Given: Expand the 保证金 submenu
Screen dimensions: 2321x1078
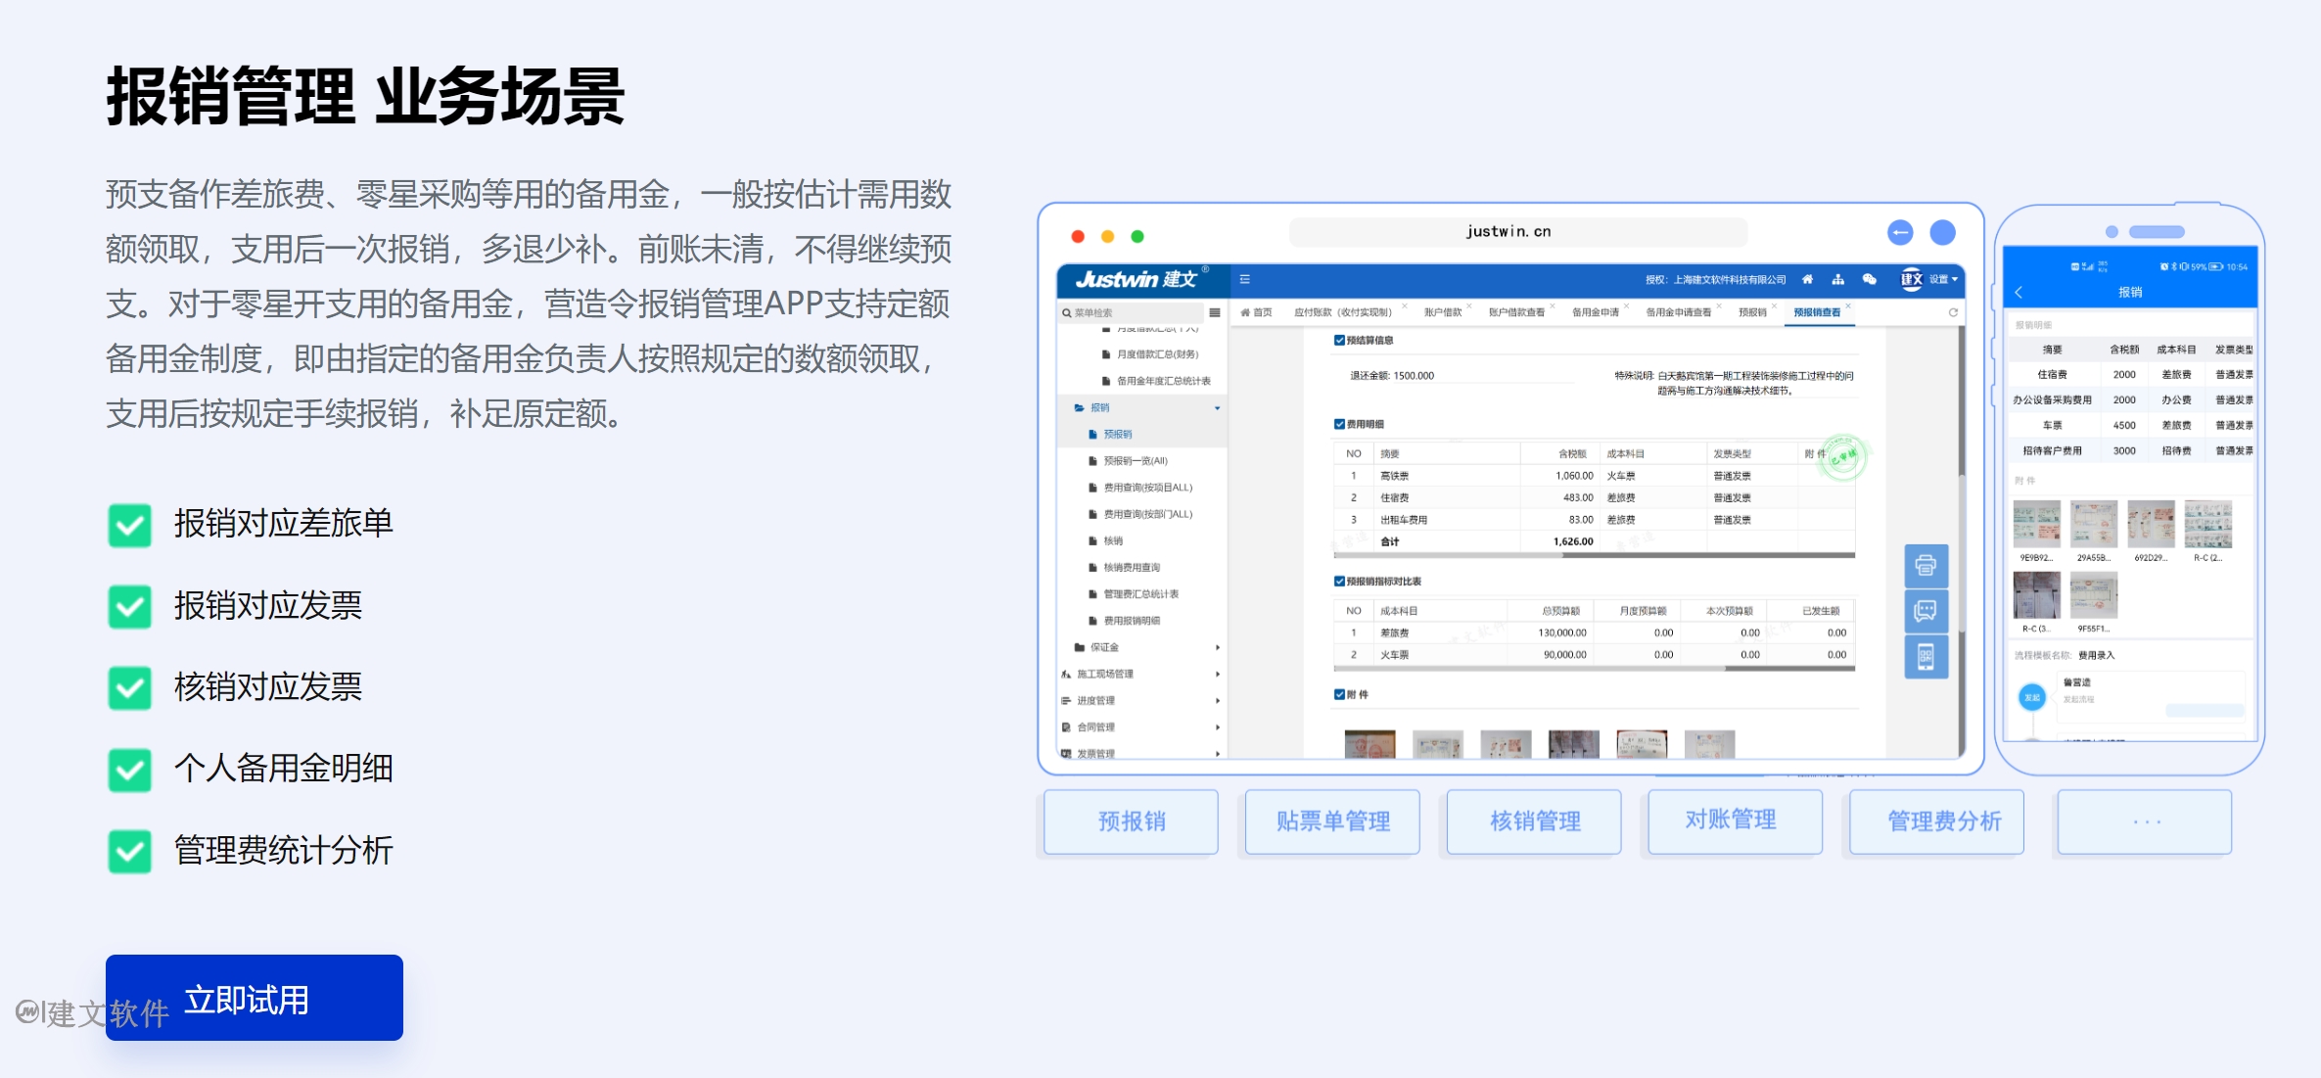Looking at the screenshot, I should pyautogui.click(x=1218, y=646).
